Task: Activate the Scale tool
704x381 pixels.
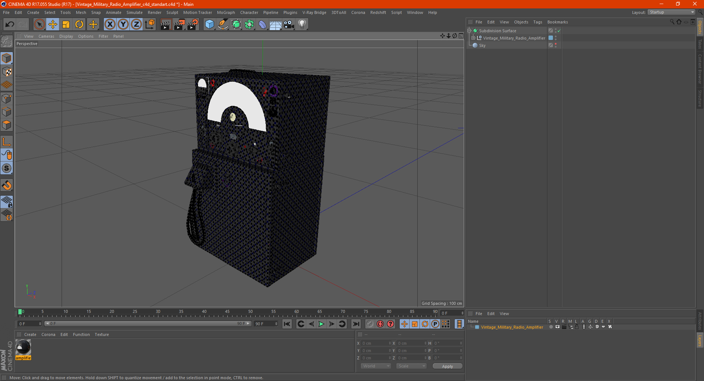Action: (x=66, y=25)
